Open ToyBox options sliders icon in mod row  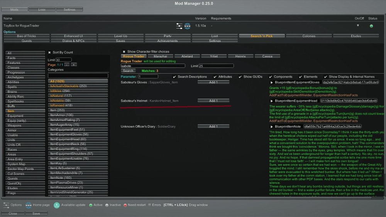point(179,26)
